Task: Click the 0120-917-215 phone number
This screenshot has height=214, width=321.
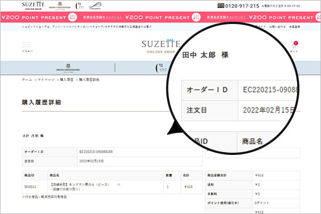Action: point(243,6)
